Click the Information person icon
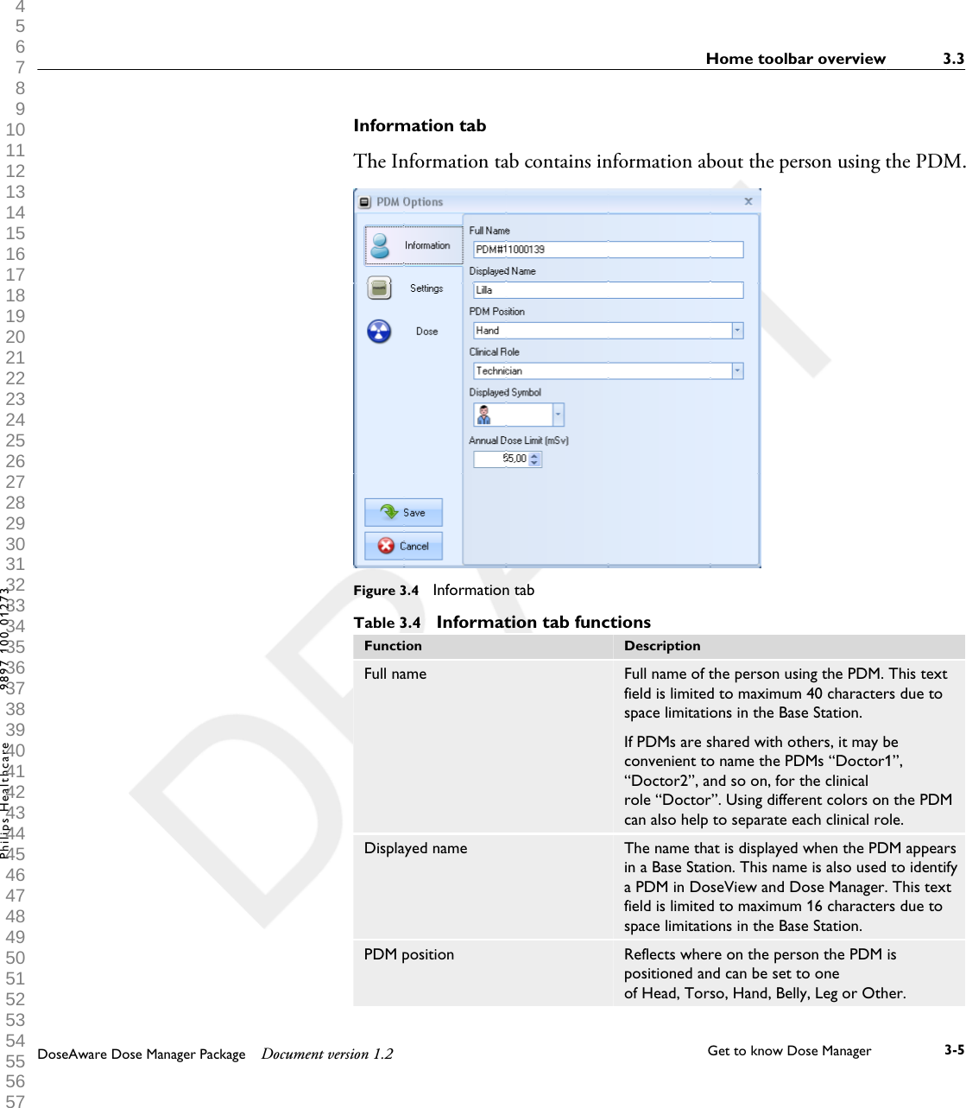The width and height of the screenshot is (966, 1108). pos(382,245)
